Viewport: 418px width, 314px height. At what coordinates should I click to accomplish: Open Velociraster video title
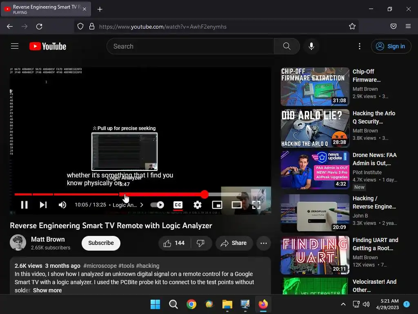coord(374,286)
